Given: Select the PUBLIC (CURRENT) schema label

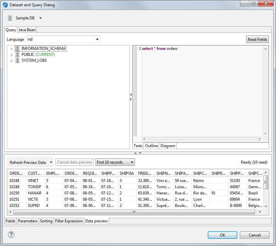Looking at the screenshot, I should click(38, 55).
